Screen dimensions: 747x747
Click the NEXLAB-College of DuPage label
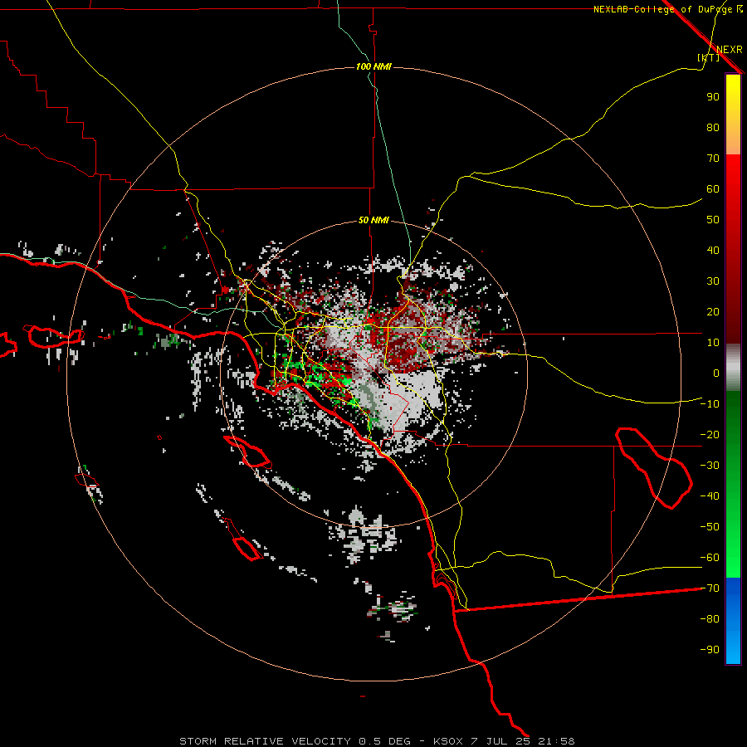[667, 9]
